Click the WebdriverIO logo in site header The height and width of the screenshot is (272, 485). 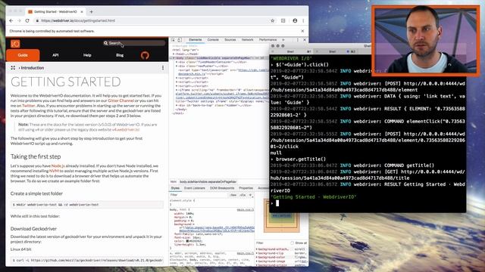tap(15, 44)
